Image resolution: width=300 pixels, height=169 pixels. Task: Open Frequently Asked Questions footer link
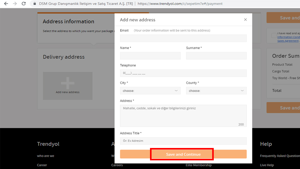click(280, 156)
